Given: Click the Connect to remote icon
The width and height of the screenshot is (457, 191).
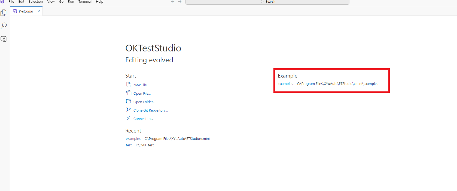Looking at the screenshot, I should (x=129, y=118).
